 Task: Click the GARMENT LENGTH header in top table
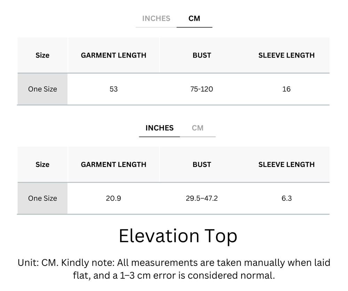point(113,55)
